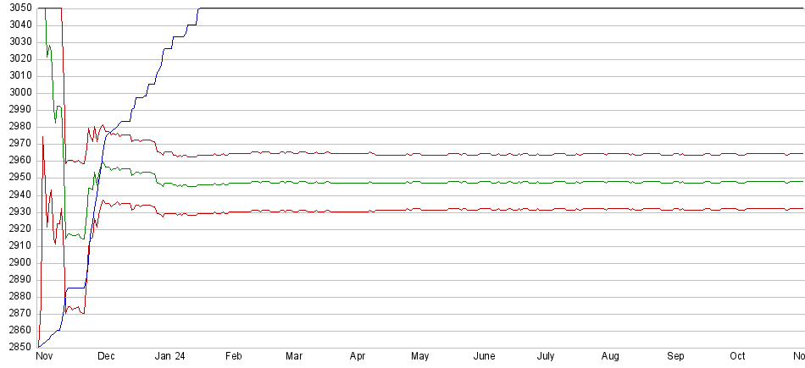Screen dimensions: 805x368
Task: Select the June label on the x-axis
Action: [x=484, y=357]
